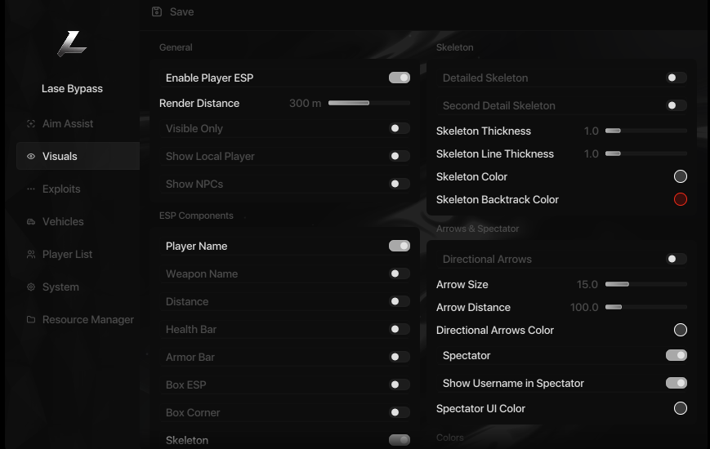
Task: Click the '100.0' Arrow Distance value
Action: (x=584, y=307)
